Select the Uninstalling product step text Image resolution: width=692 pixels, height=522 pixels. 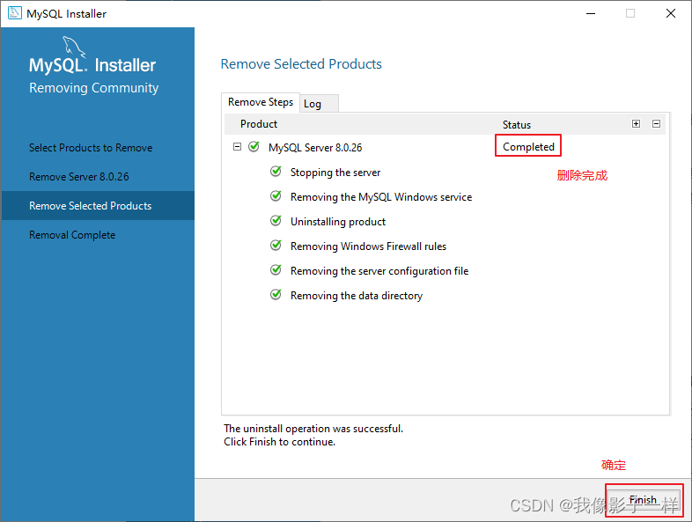338,222
